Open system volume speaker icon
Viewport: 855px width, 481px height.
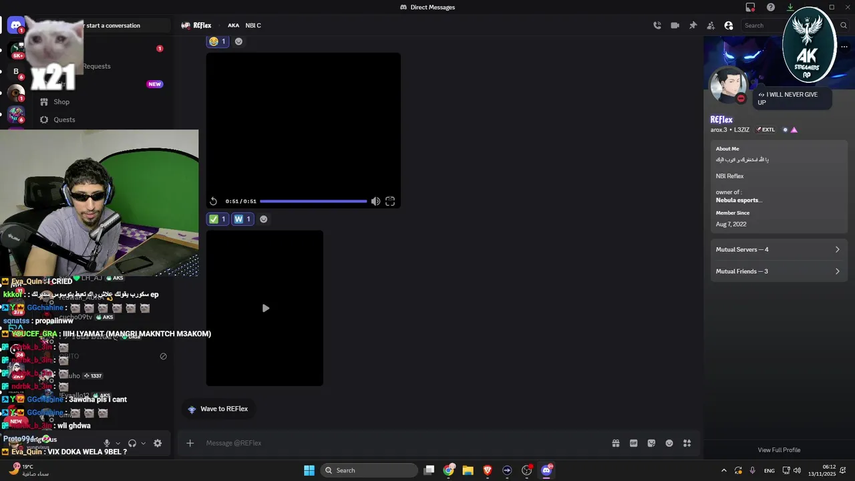(x=797, y=470)
